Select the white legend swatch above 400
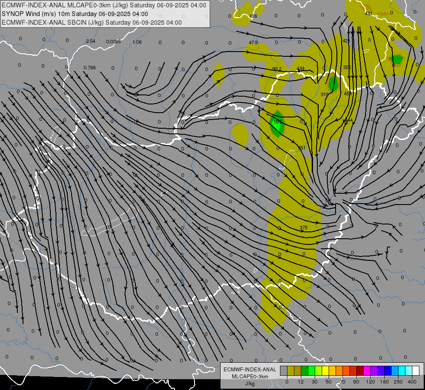The height and width of the screenshot is (390, 425). click(x=415, y=370)
